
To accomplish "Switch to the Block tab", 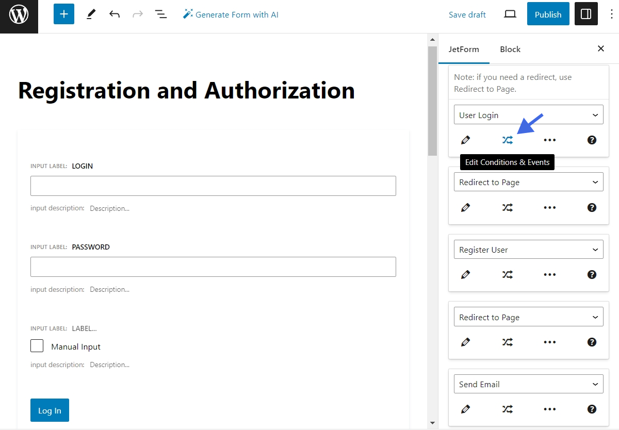I will click(x=510, y=49).
